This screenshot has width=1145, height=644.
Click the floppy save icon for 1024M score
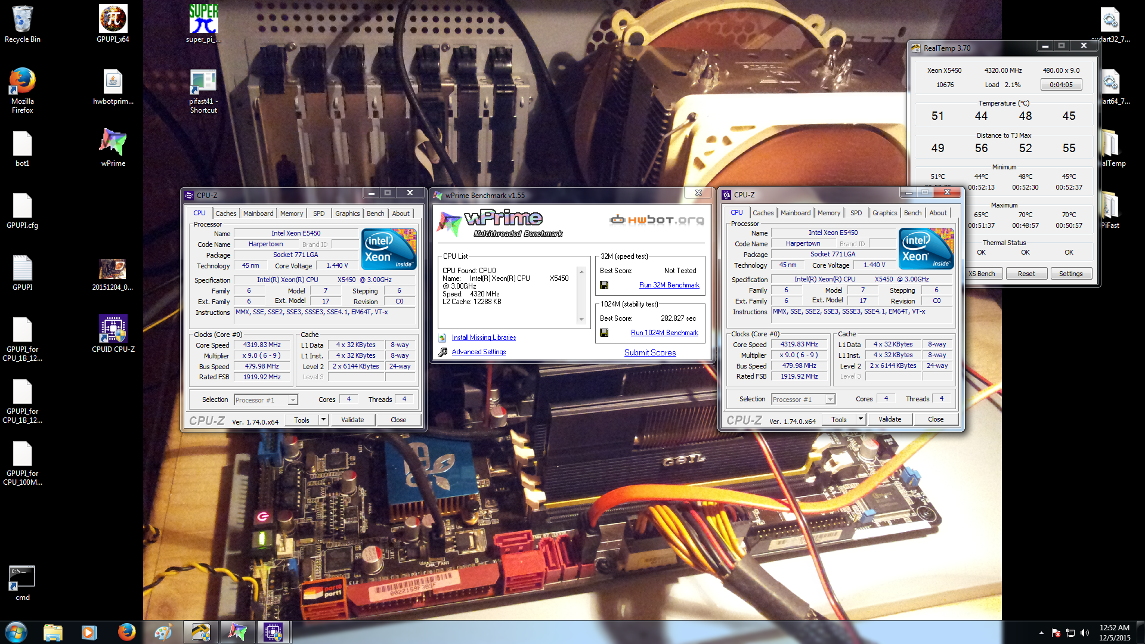pyautogui.click(x=604, y=333)
